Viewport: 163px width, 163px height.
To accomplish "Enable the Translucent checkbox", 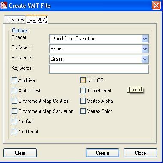I will pyautogui.click(x=83, y=91).
